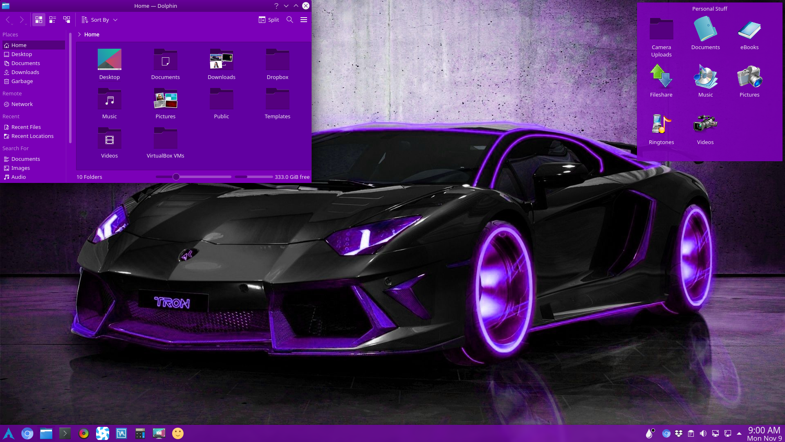Launch screenshot tool from taskbar
Viewport: 785px width, 442px height.
159,433
